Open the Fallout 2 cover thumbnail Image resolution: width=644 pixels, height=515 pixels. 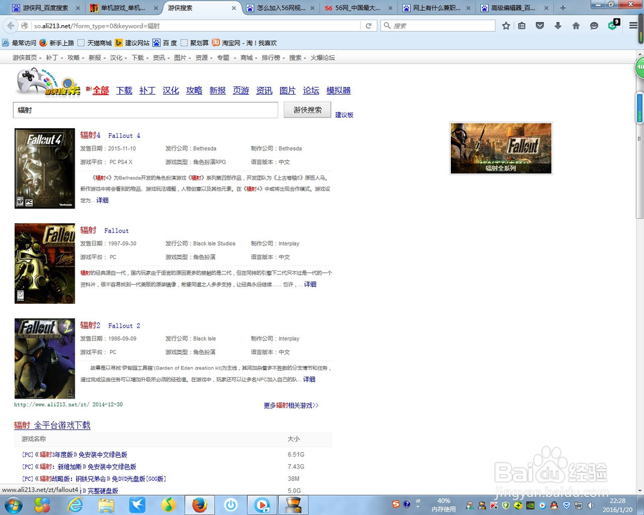(45, 359)
